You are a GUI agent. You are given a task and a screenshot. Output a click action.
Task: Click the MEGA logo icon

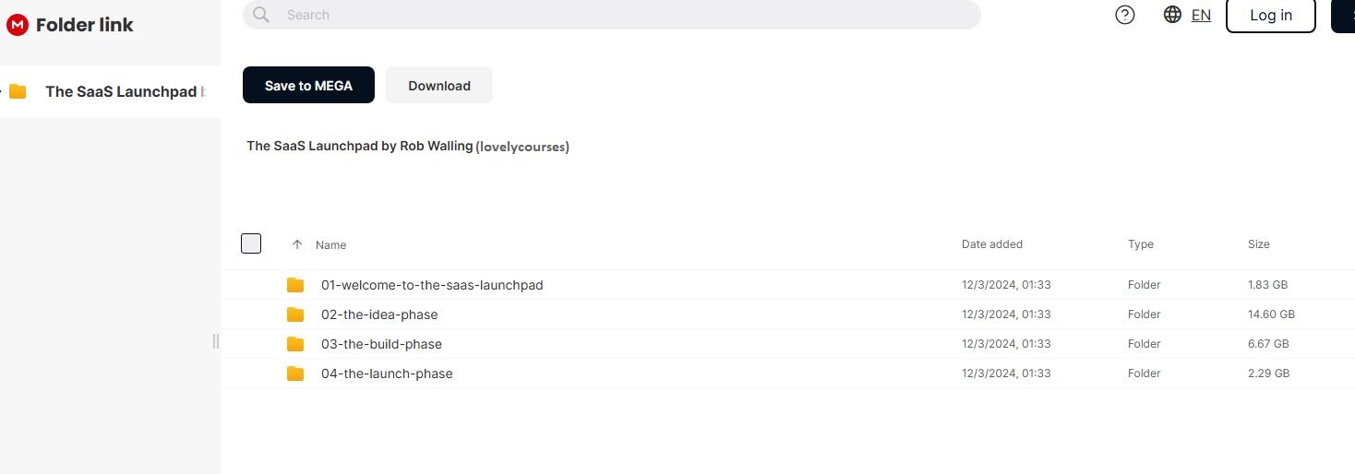[x=18, y=25]
